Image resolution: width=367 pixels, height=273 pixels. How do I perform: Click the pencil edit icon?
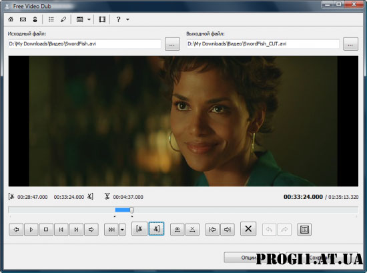[x=63, y=19]
